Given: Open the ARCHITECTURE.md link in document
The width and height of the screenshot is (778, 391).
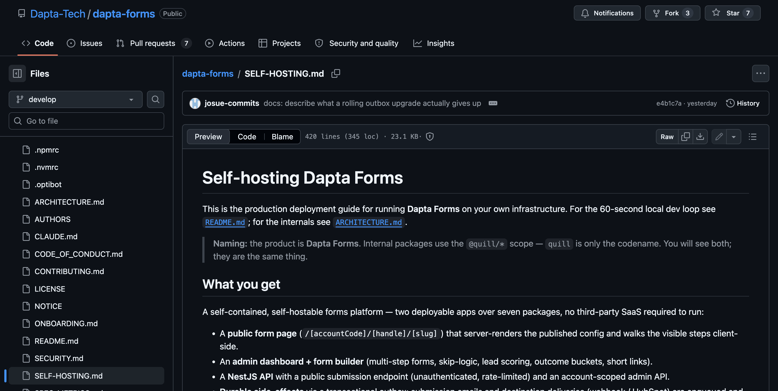Looking at the screenshot, I should coord(368,222).
